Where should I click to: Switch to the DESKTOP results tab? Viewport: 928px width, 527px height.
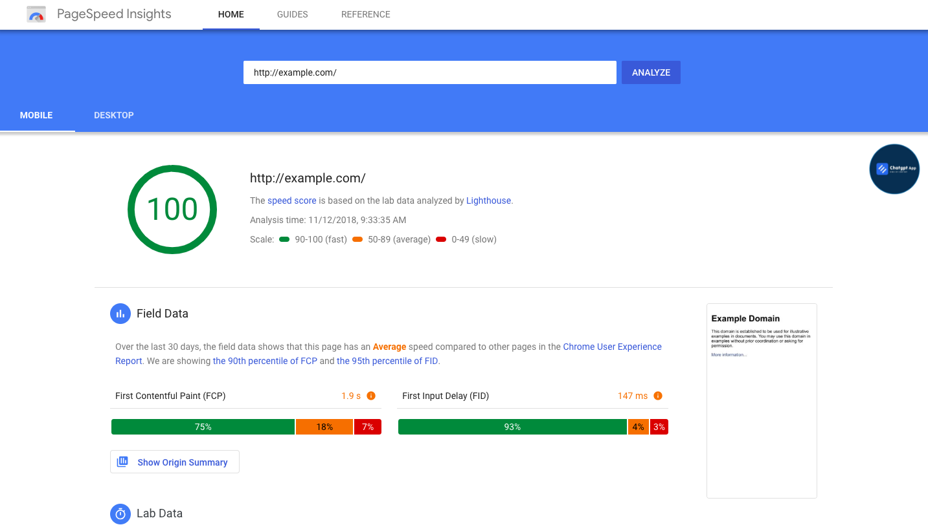[114, 115]
